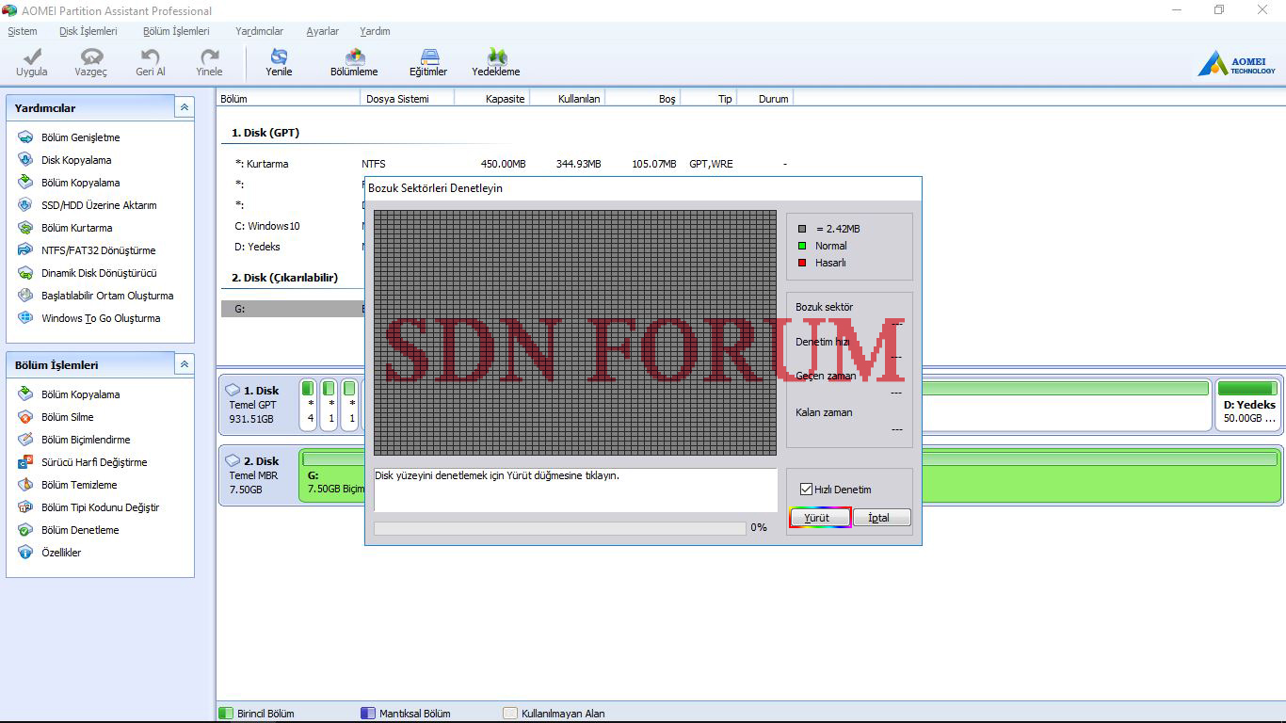Select the D: Yedeks partition block
The width and height of the screenshot is (1286, 723).
tap(1248, 404)
